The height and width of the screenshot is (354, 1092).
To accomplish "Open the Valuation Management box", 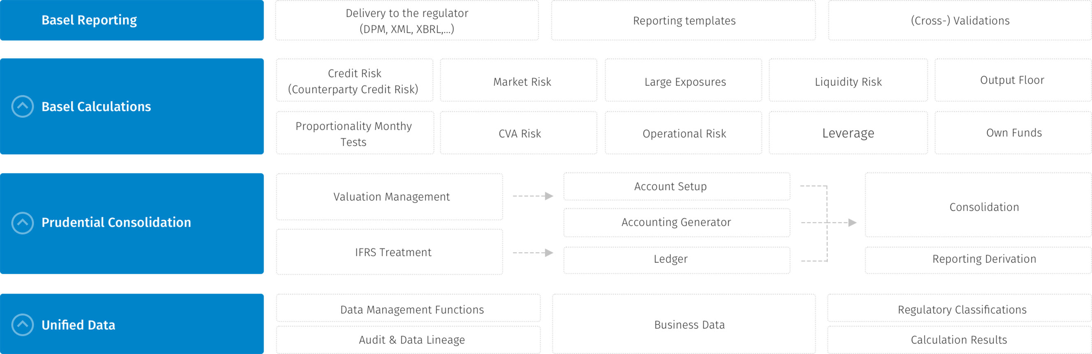I will click(391, 196).
